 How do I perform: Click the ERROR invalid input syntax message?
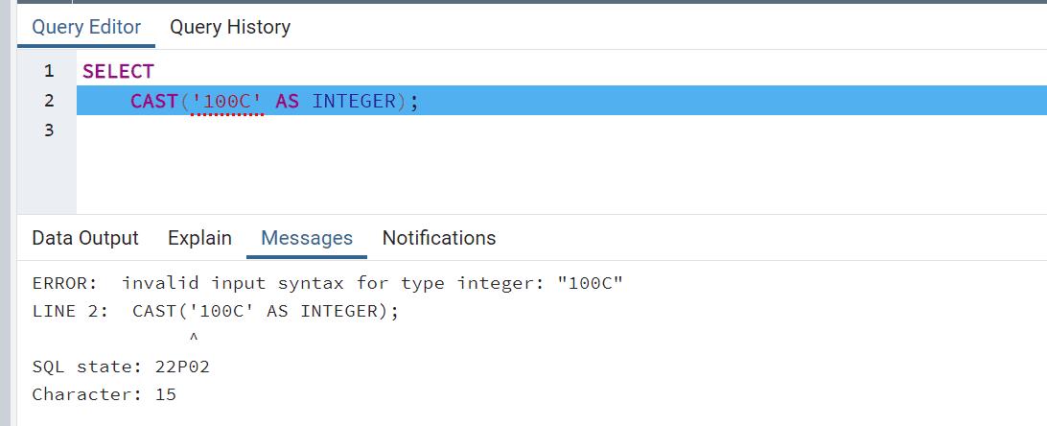pyautogui.click(x=328, y=284)
